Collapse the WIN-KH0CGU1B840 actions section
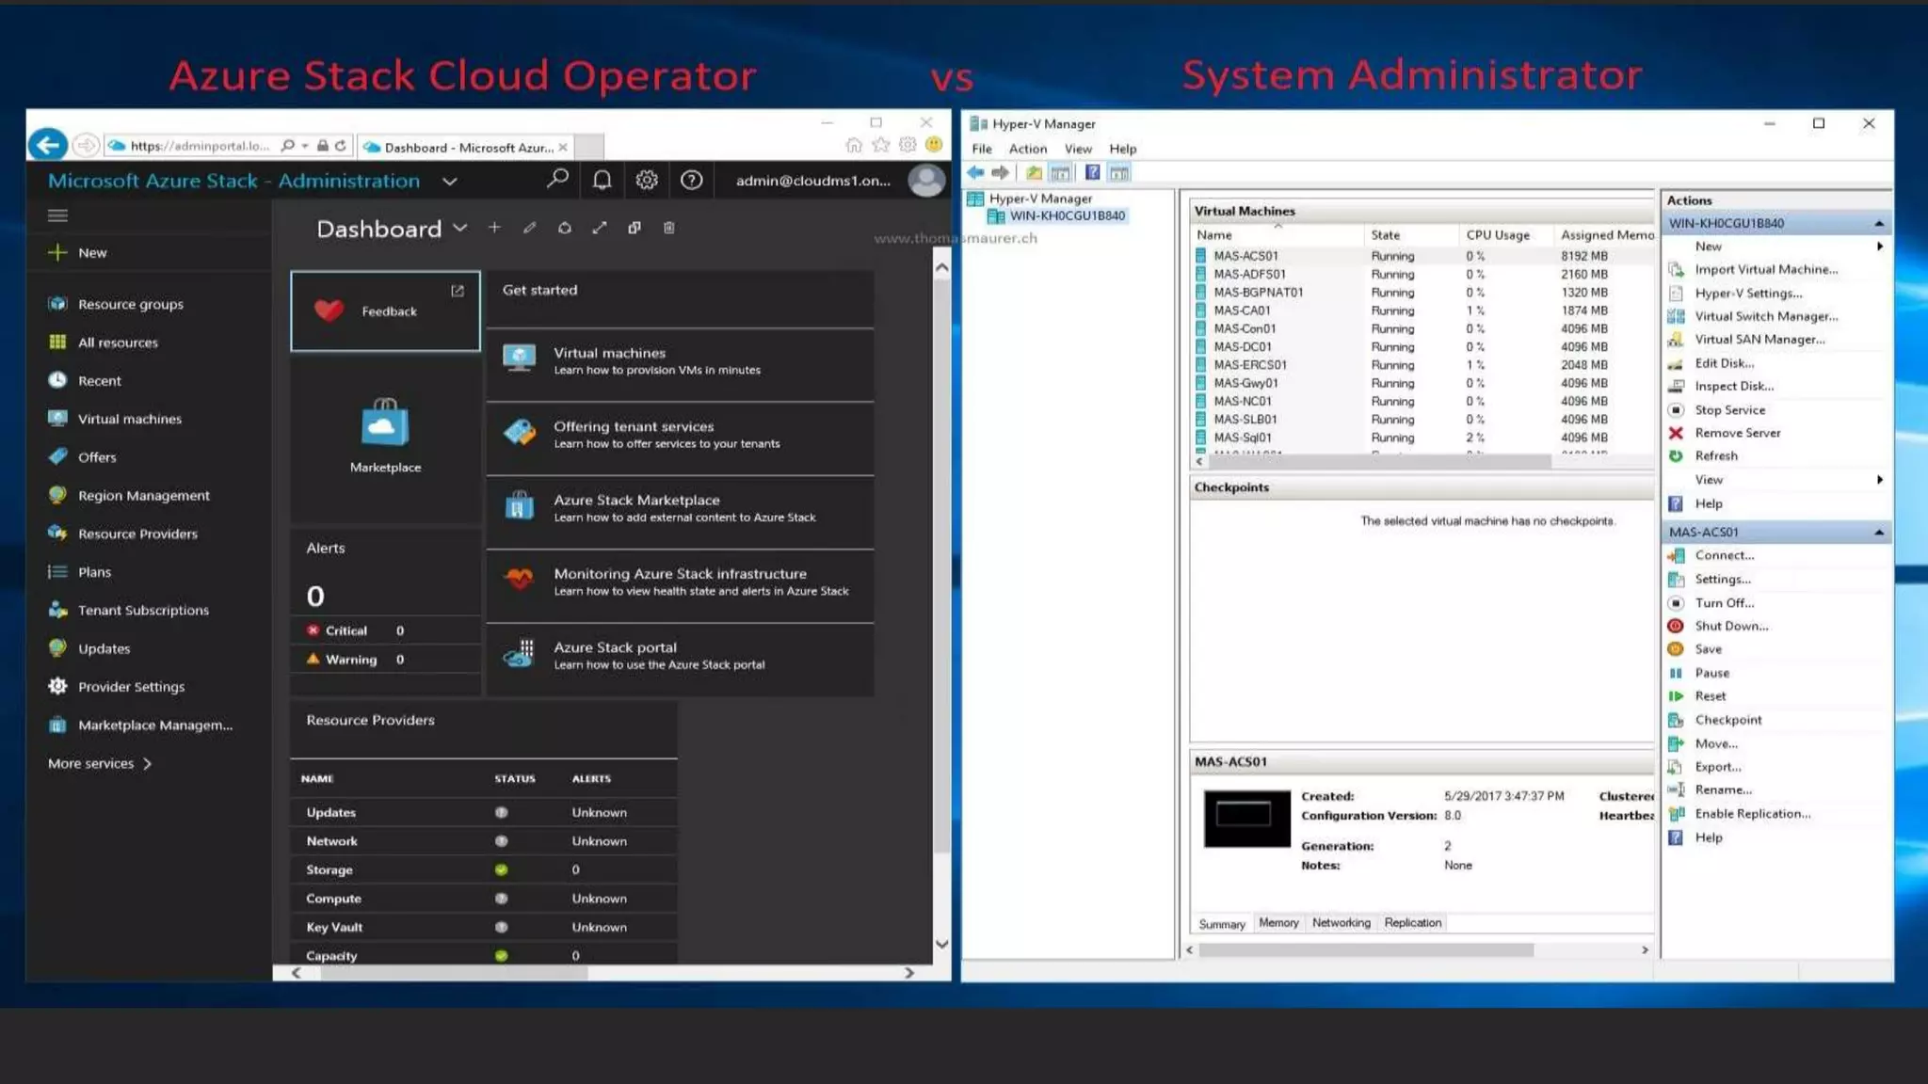Screen dimensions: 1928x1084 [x=1879, y=224]
